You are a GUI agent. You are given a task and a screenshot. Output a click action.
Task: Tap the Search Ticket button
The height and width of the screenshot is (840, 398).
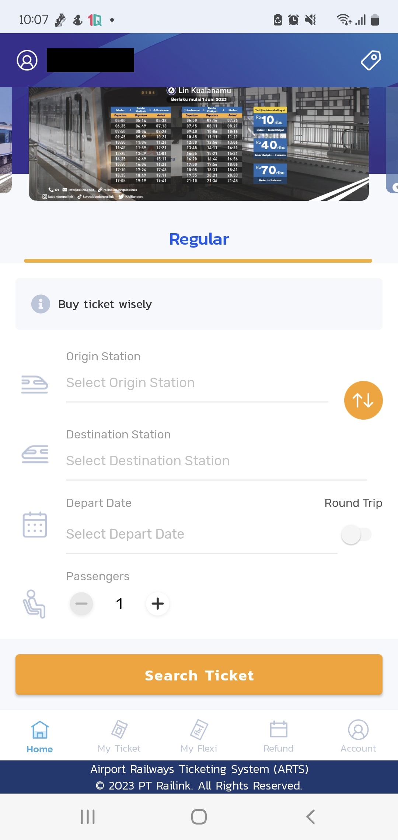(x=199, y=675)
